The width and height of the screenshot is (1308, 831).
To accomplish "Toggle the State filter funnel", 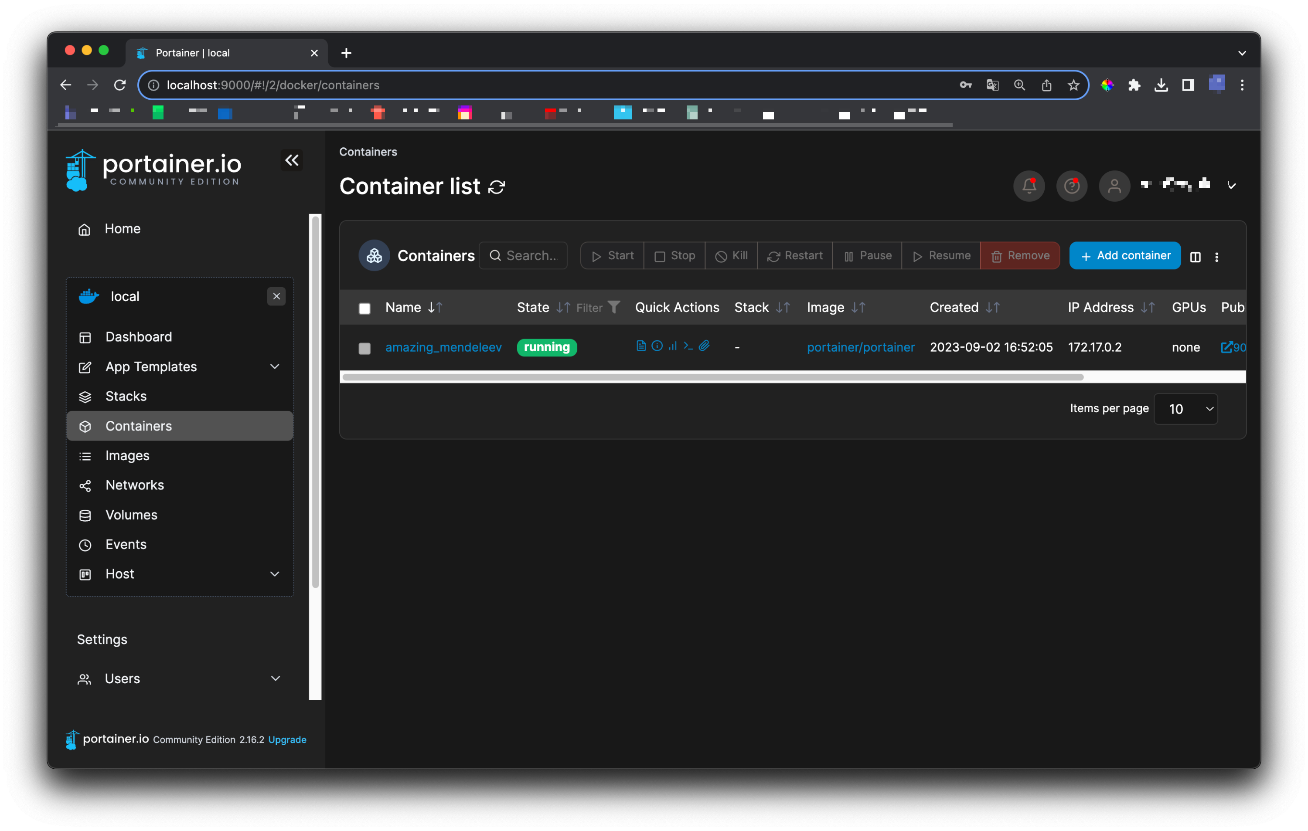I will pyautogui.click(x=614, y=307).
